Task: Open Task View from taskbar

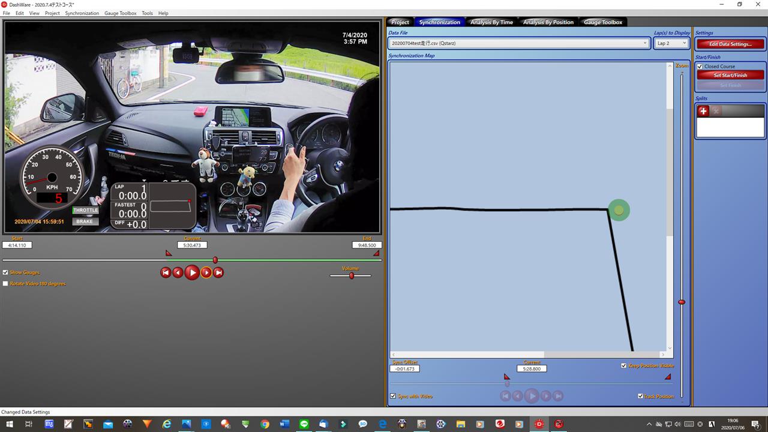Action: (28, 424)
